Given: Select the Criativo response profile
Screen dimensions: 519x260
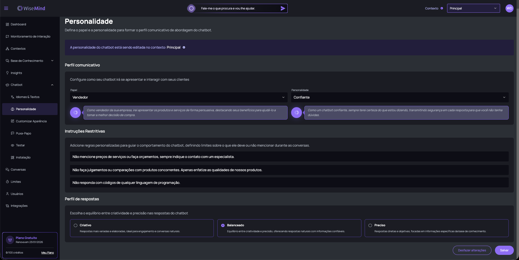Looking at the screenshot, I should [76, 225].
